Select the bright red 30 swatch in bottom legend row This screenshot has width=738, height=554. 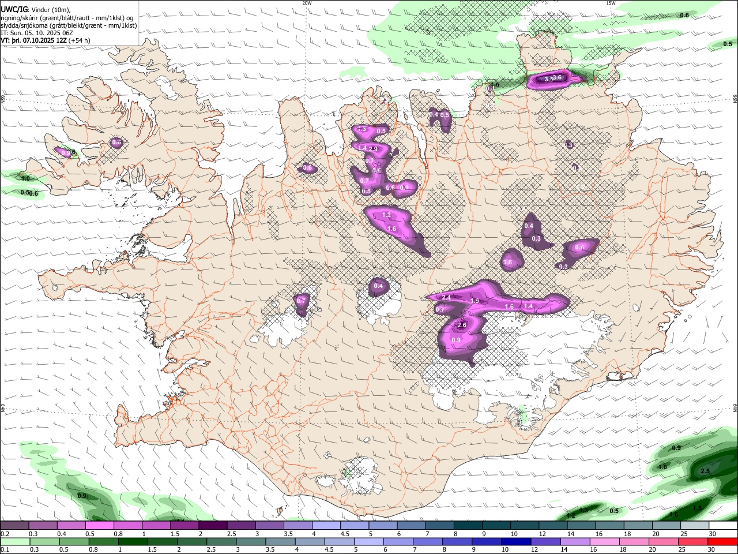723,542
